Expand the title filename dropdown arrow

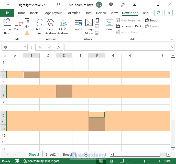point(45,5)
